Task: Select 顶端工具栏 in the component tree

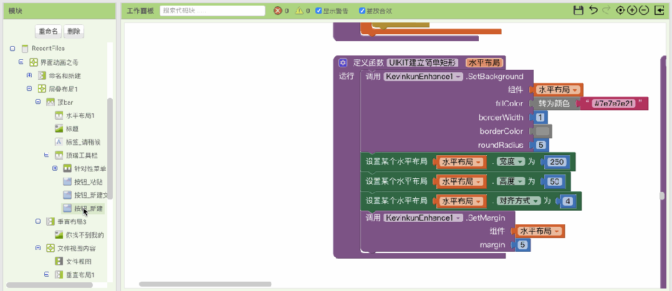Action: (82, 155)
